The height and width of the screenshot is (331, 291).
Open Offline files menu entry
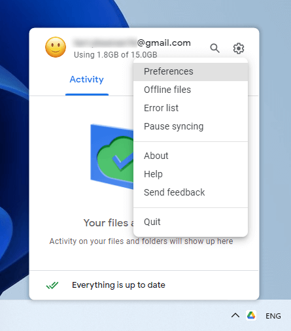pos(190,90)
